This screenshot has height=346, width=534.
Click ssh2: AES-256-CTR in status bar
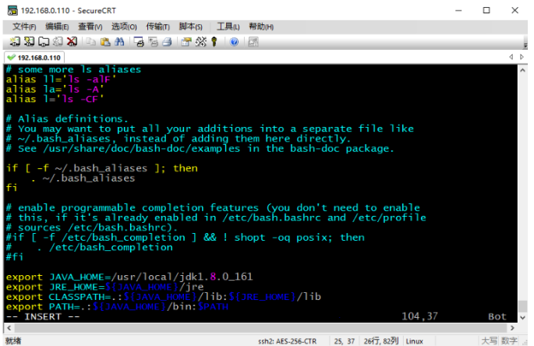287,341
